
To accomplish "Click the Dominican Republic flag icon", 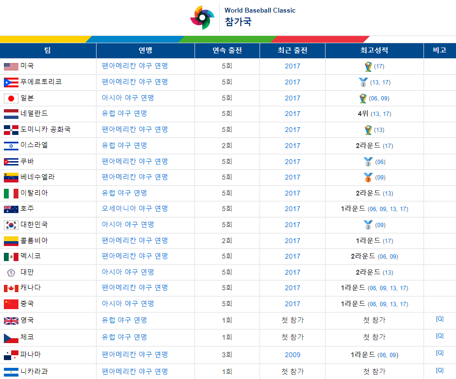I will tap(11, 130).
